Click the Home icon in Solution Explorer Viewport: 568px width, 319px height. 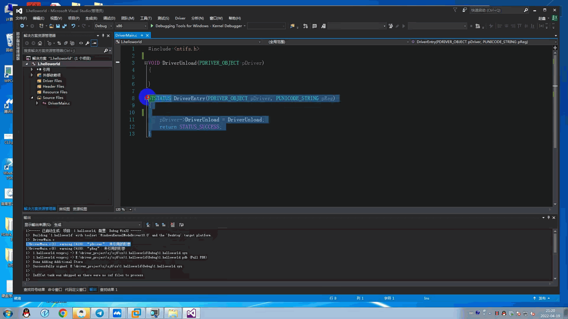pyautogui.click(x=40, y=43)
